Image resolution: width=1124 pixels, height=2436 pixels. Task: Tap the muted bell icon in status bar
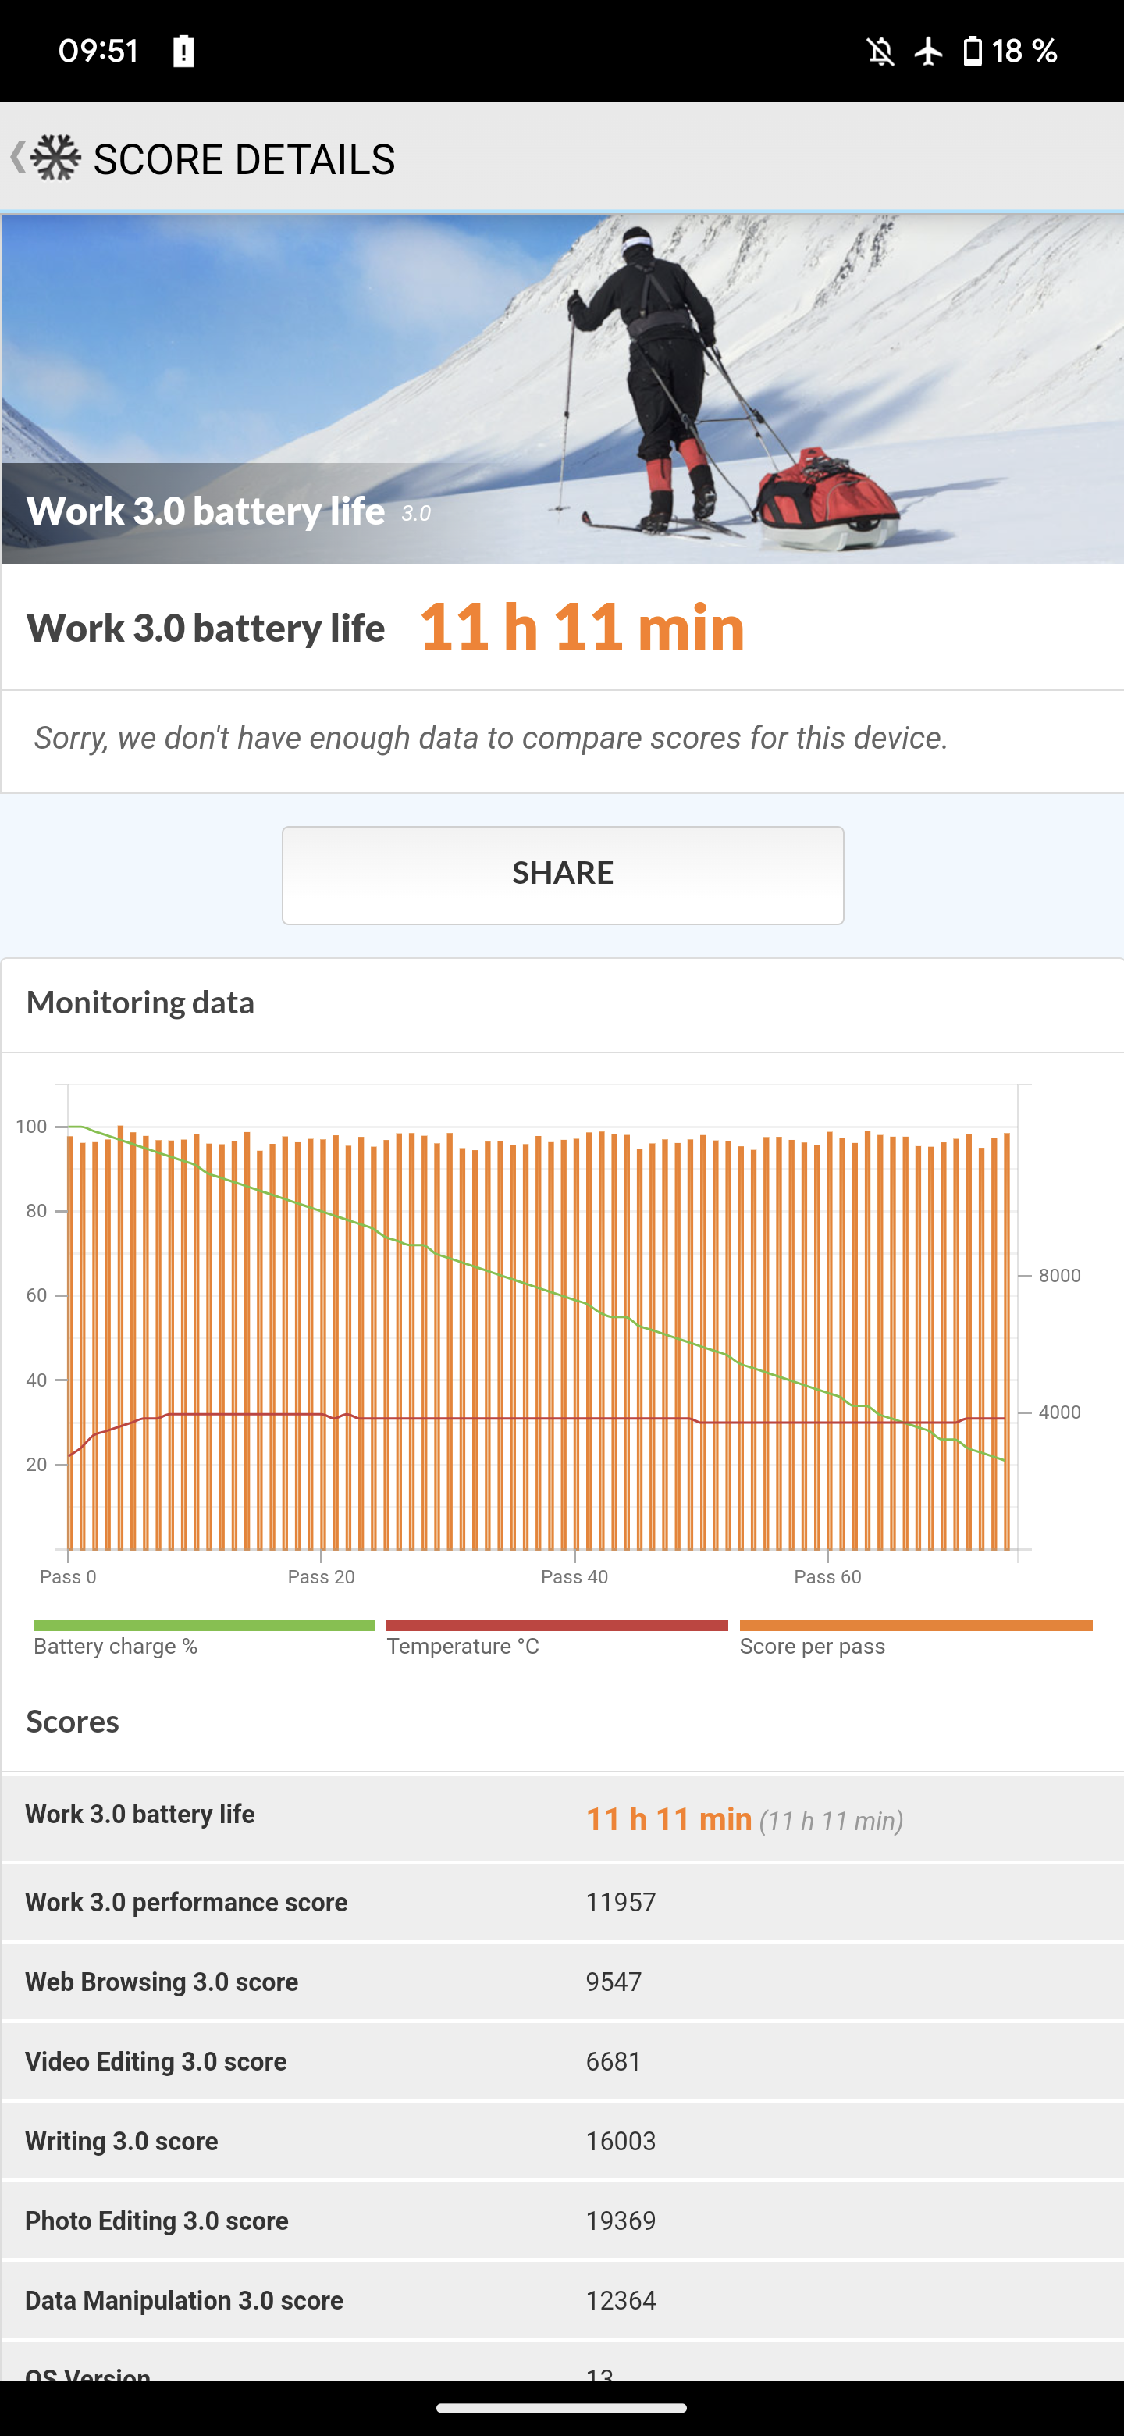tap(880, 51)
